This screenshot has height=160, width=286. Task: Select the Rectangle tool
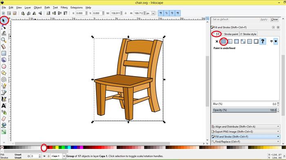click(4, 53)
